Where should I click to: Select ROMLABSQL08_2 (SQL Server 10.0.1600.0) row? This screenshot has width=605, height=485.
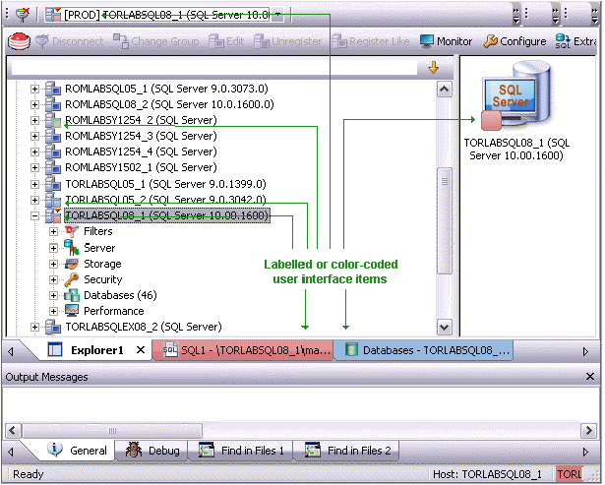(x=169, y=104)
